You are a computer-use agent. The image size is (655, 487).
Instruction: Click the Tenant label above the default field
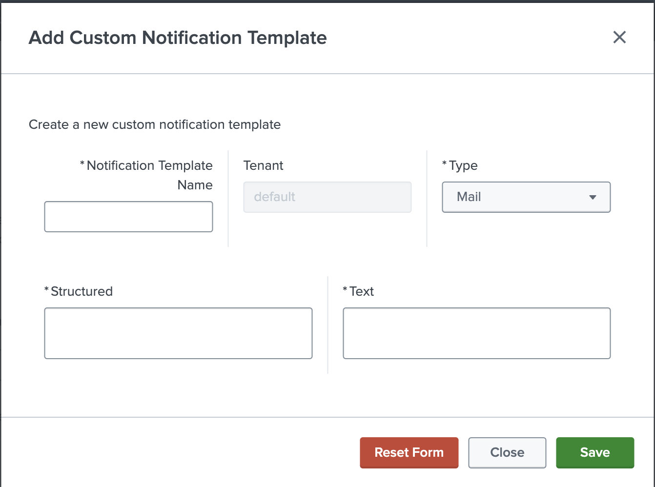(263, 165)
